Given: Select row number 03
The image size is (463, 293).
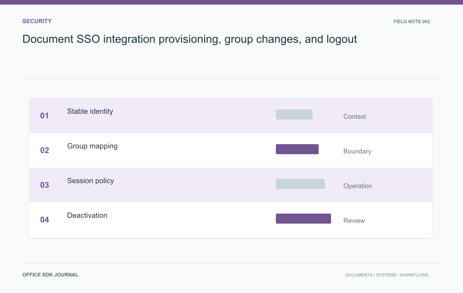Looking at the screenshot, I should (x=45, y=185).
